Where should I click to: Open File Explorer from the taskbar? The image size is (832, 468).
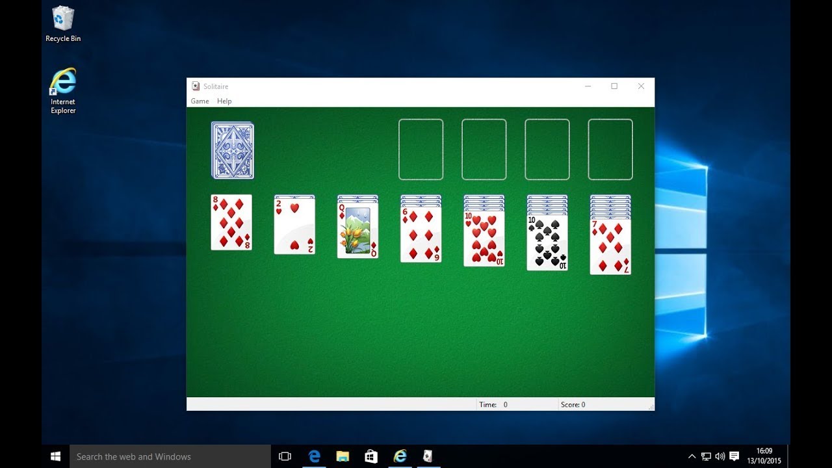343,456
